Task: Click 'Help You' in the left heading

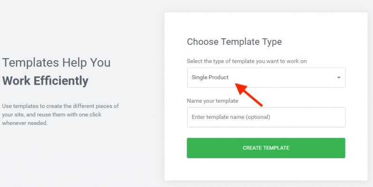Action: click(86, 62)
